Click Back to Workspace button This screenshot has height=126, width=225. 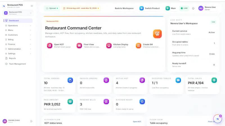124,8
